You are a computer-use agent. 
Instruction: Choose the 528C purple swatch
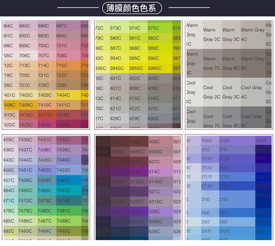[154, 212]
